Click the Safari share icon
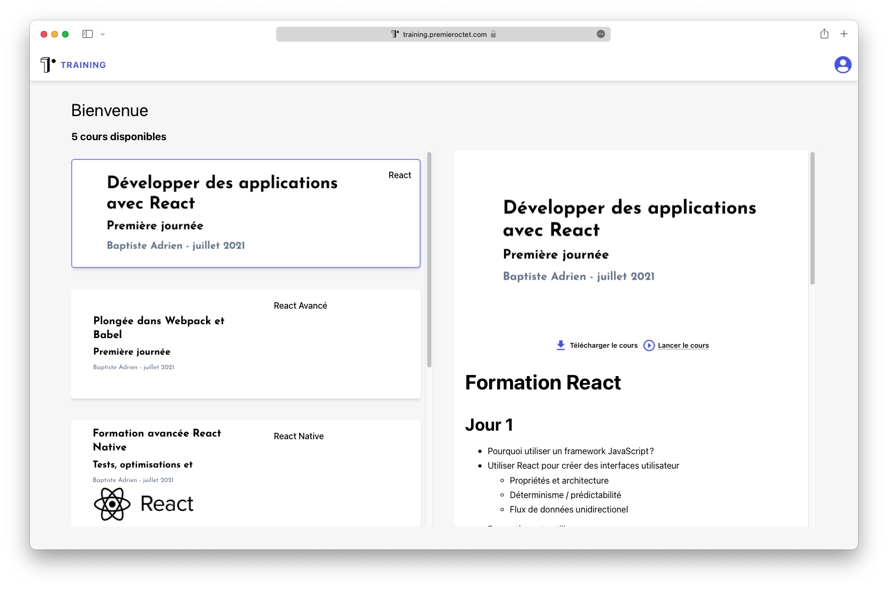The image size is (888, 589). click(824, 34)
